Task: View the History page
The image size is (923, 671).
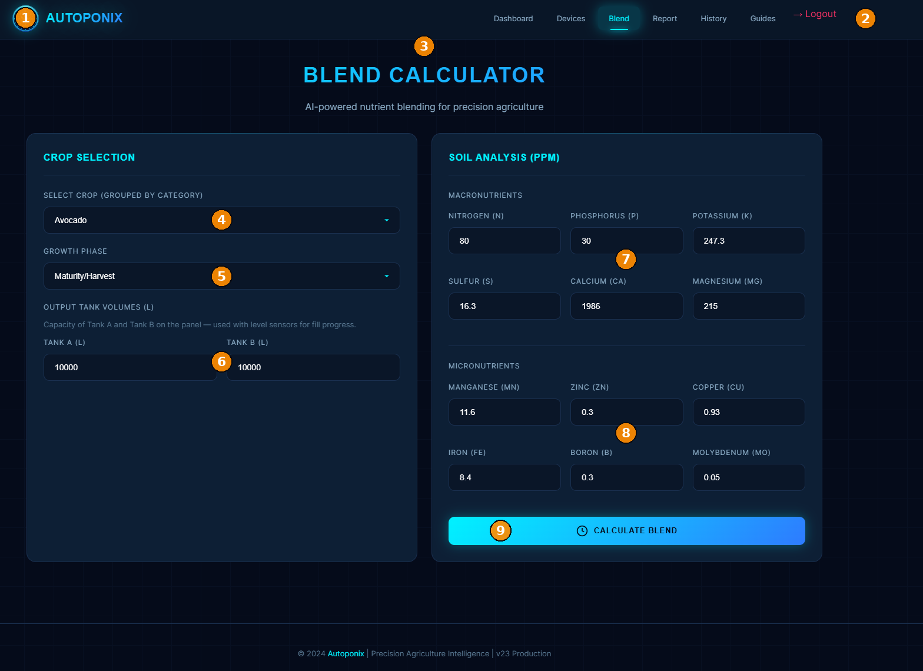Action: tap(713, 19)
